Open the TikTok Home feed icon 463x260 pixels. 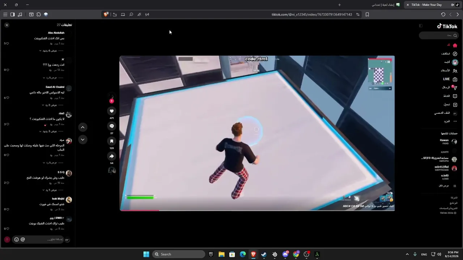[455, 45]
